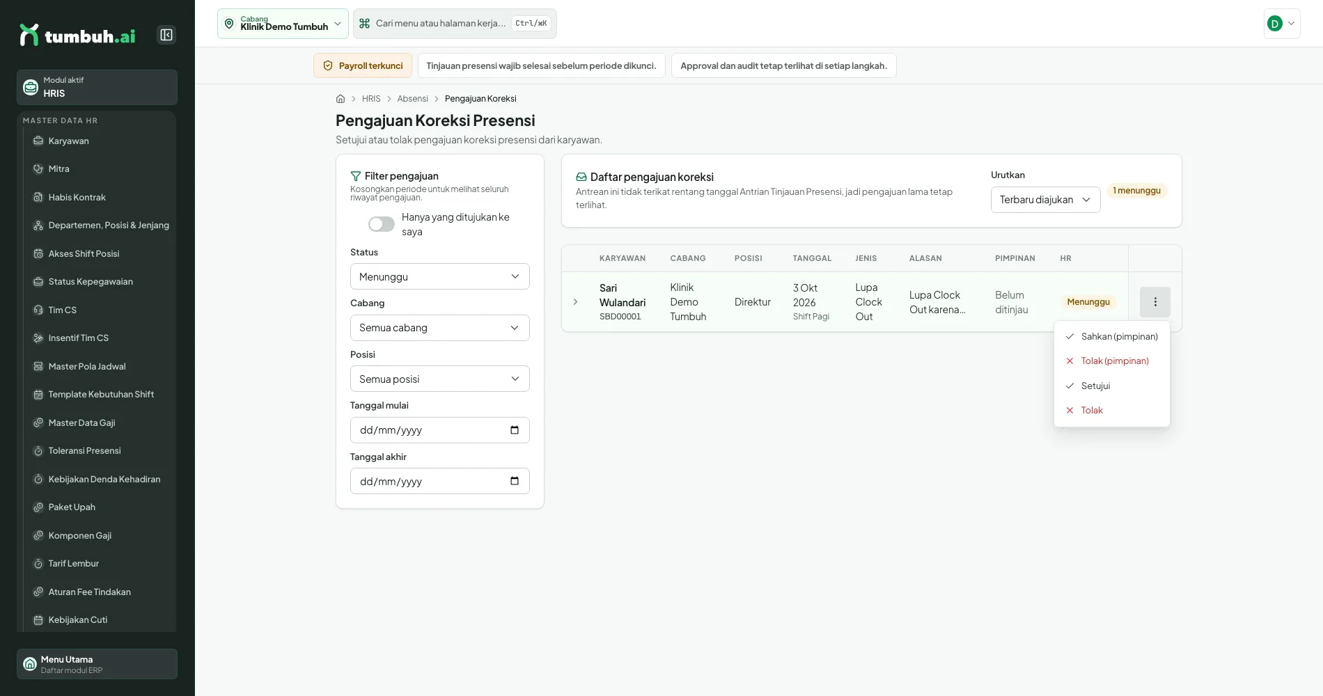
Task: Open the Klinik Demo Tumbuh branch selector
Action: click(283, 24)
